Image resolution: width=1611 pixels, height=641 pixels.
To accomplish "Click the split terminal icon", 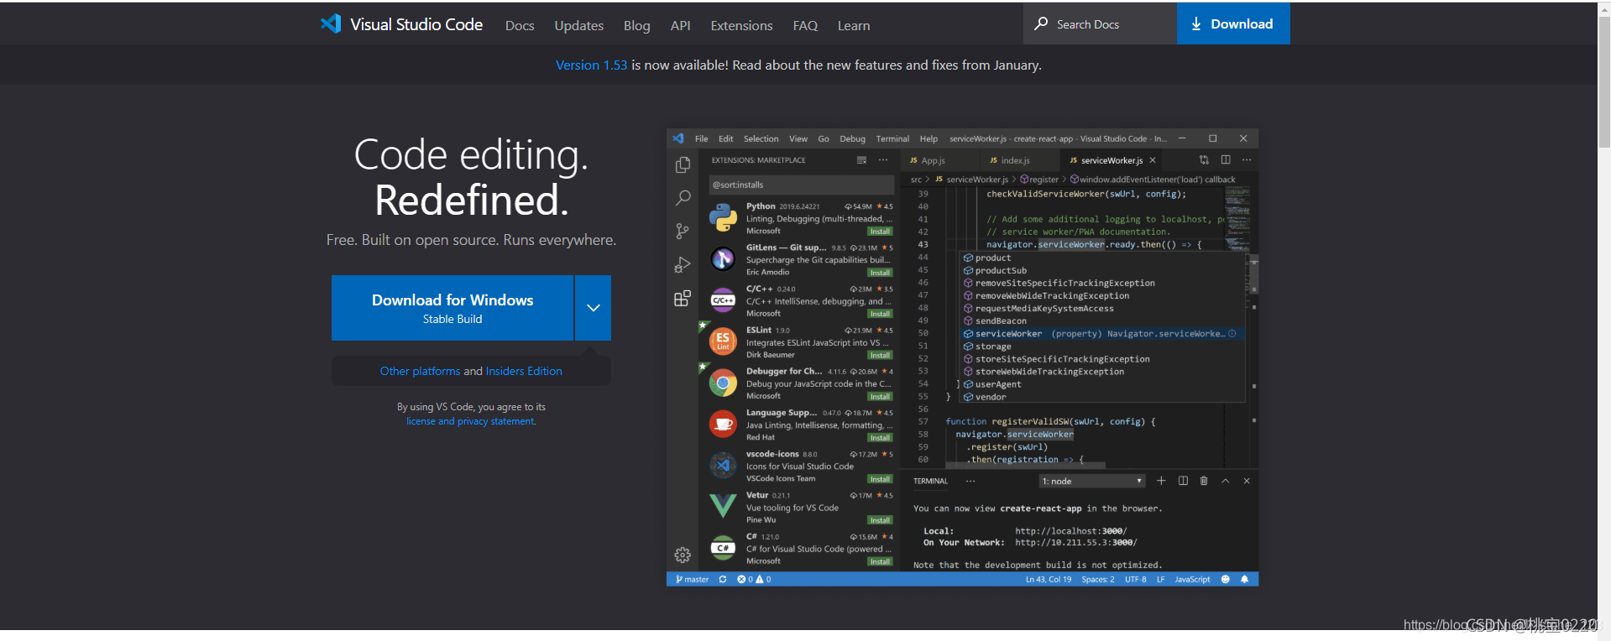I will click(1183, 481).
